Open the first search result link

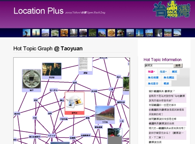[x=162, y=91]
